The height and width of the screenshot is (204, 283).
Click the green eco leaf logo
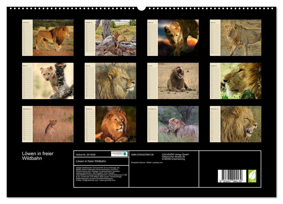tap(252, 176)
